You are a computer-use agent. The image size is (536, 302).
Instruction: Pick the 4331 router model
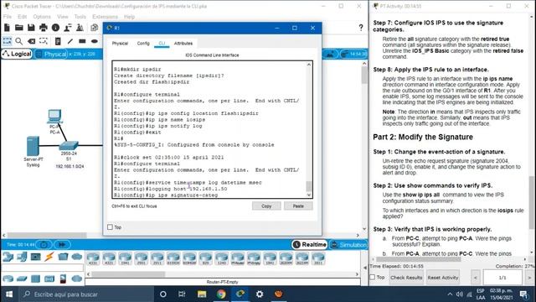pos(93,258)
